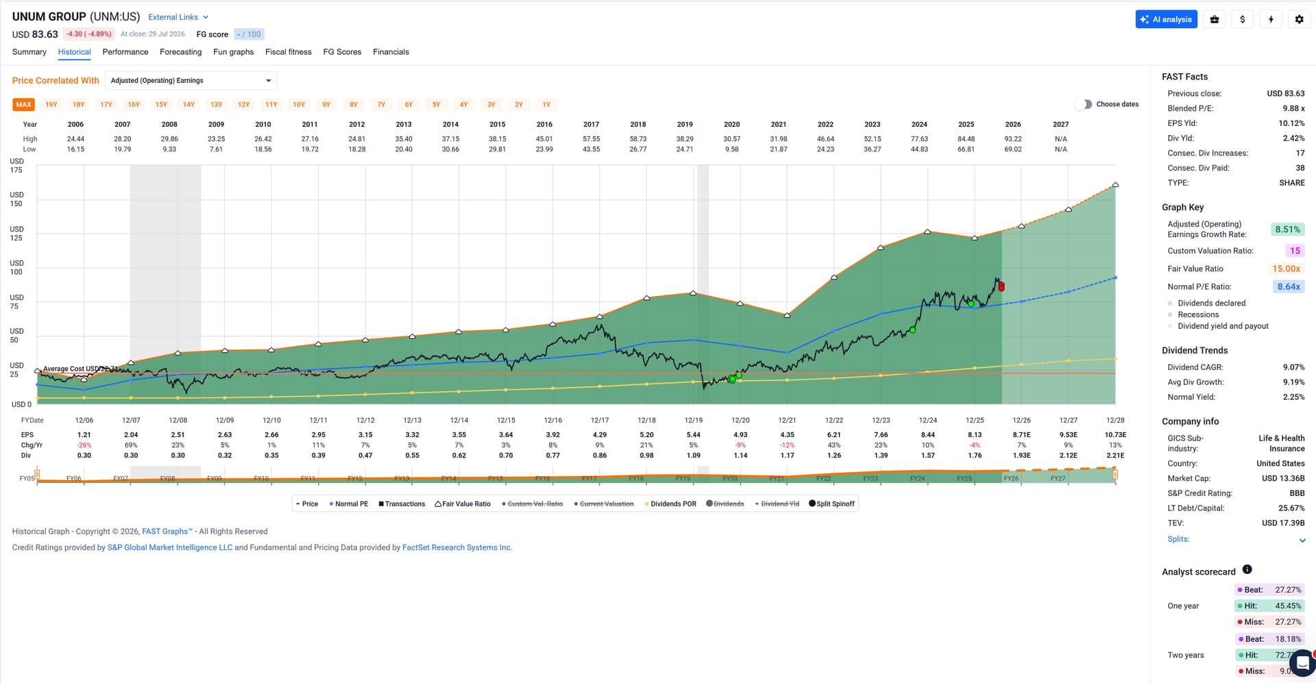Click the Custom Valuation Ratio value 15
The height and width of the screenshot is (683, 1316).
pos(1295,251)
